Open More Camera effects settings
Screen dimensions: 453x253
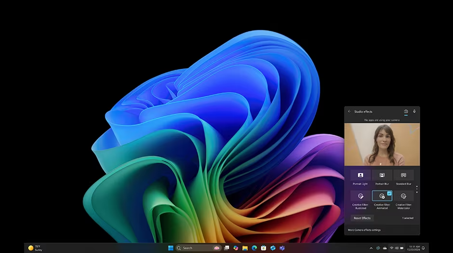364,230
